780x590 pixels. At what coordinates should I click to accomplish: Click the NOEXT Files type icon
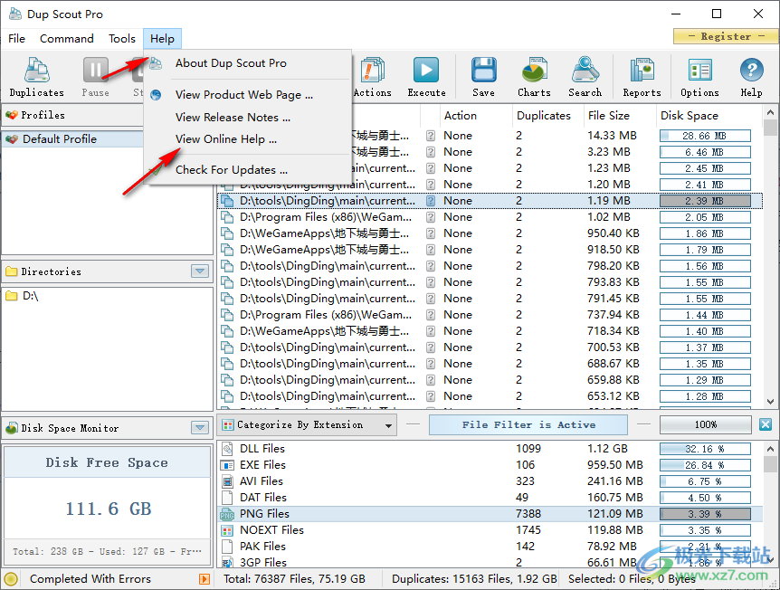227,530
